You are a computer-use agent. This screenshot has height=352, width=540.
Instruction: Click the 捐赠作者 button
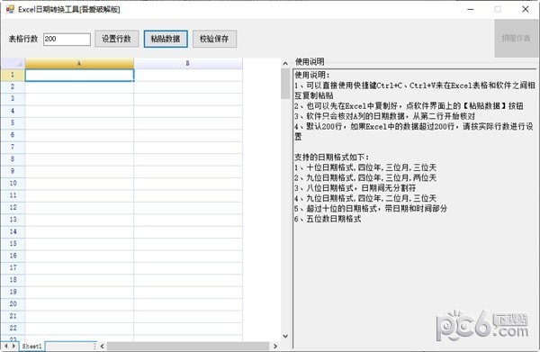coord(516,38)
